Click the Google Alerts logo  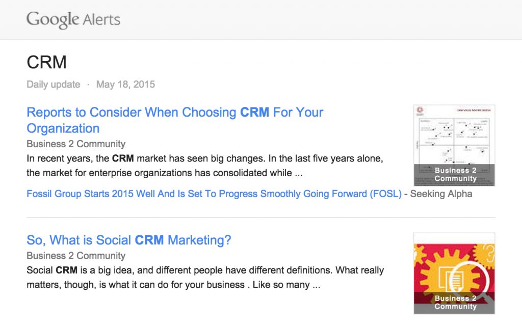click(73, 20)
